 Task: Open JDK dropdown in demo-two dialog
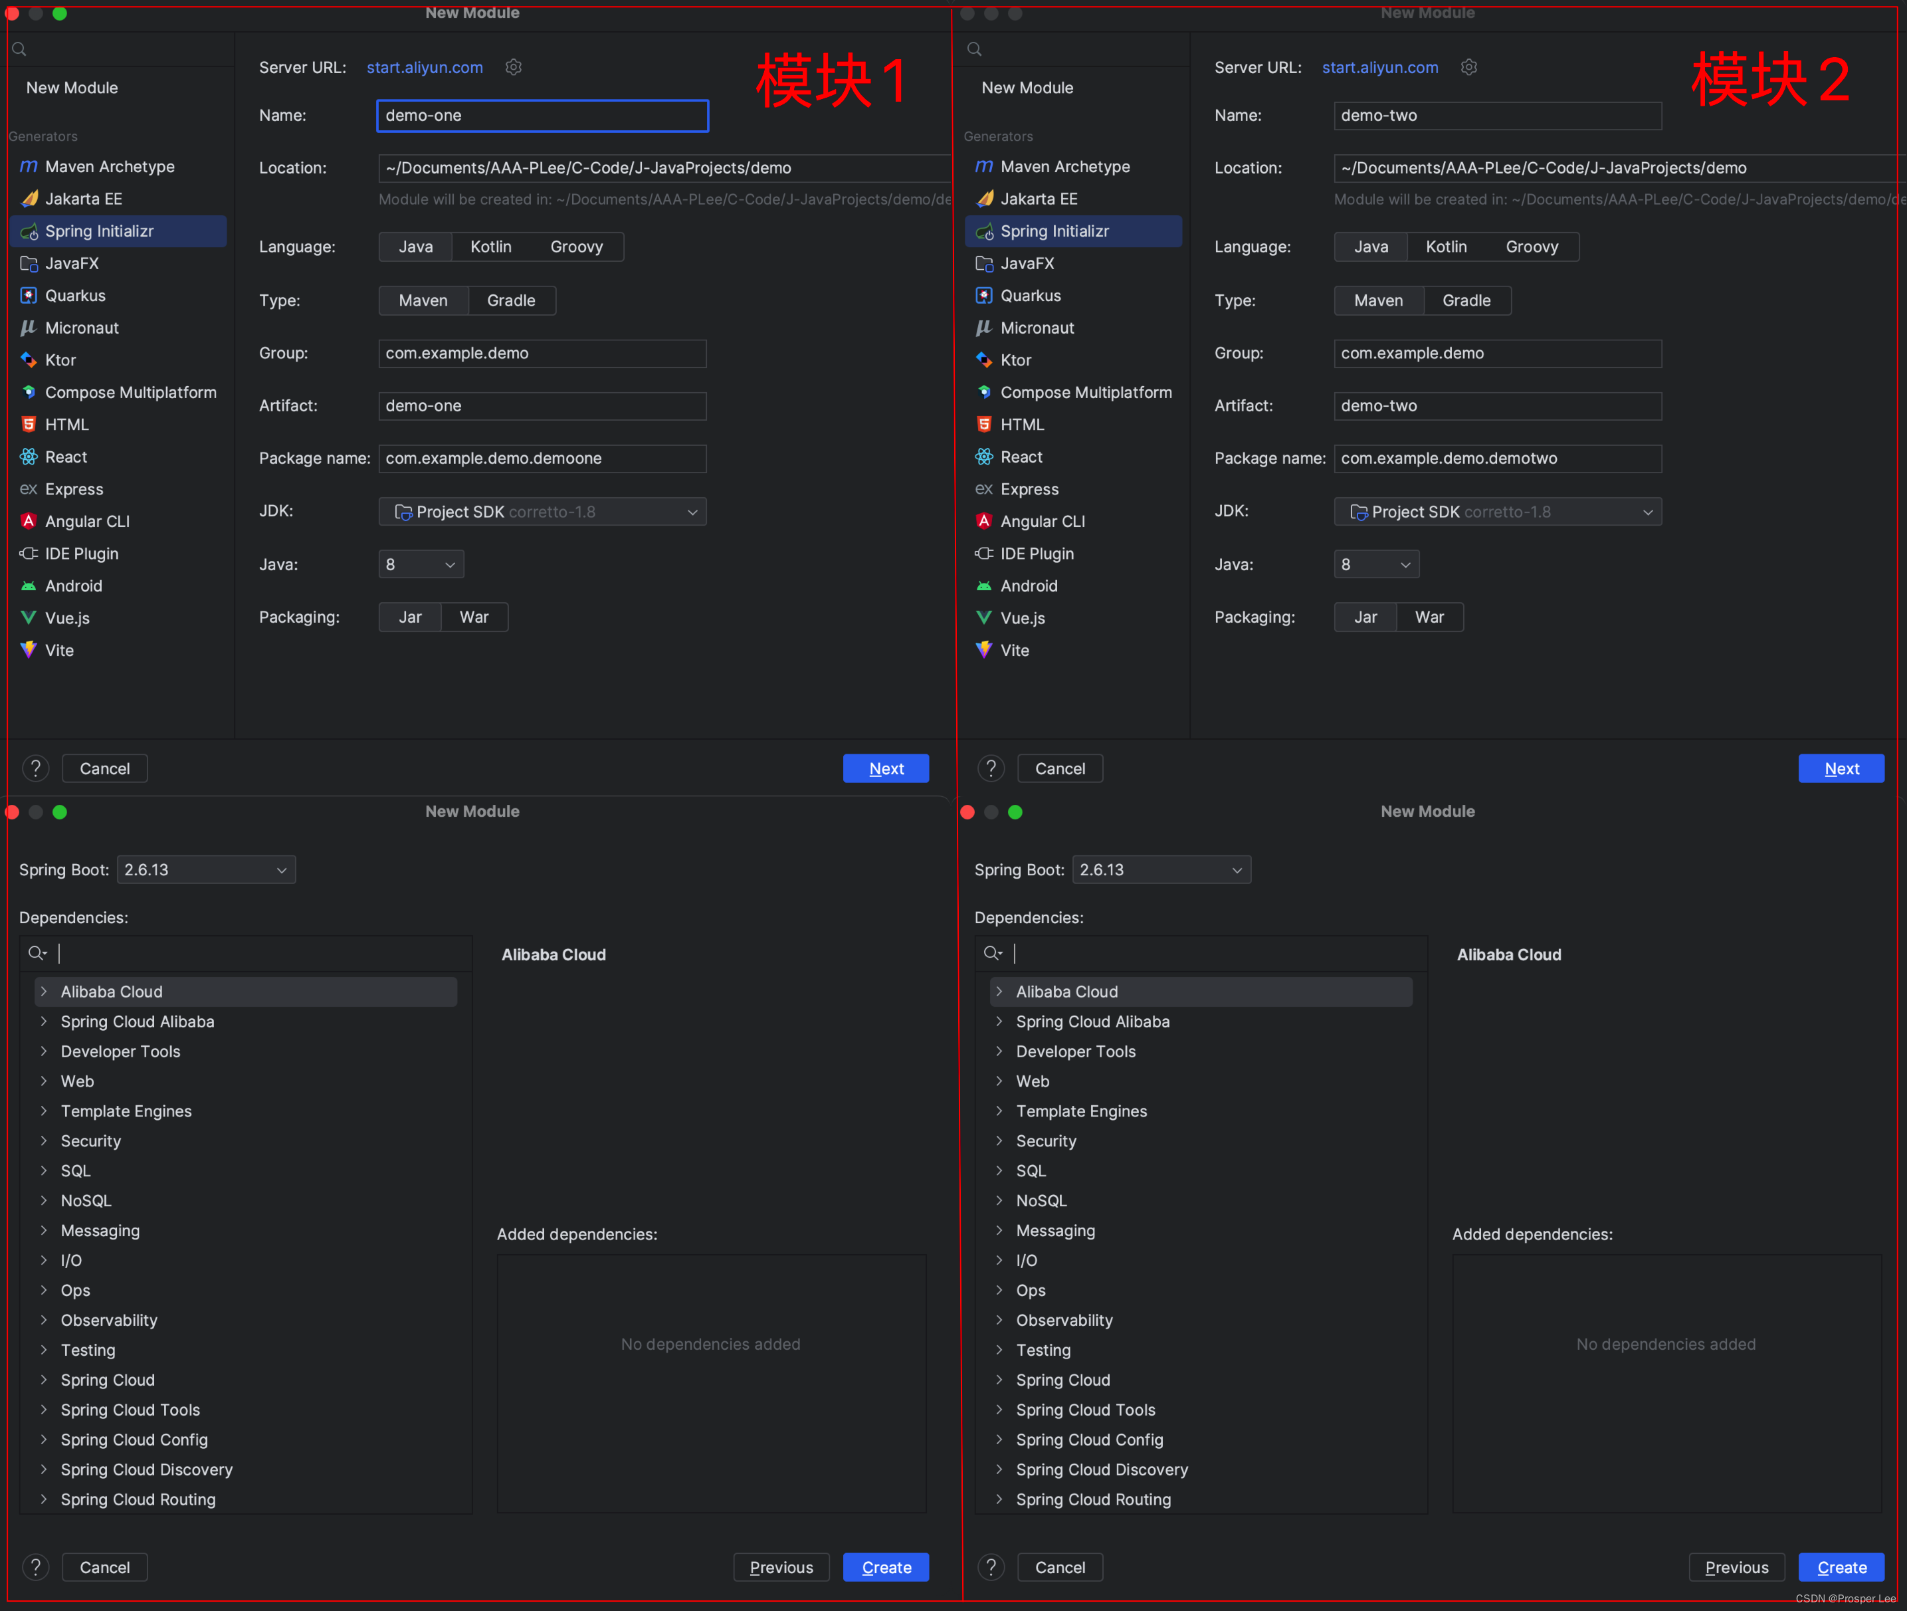pyautogui.click(x=1497, y=512)
